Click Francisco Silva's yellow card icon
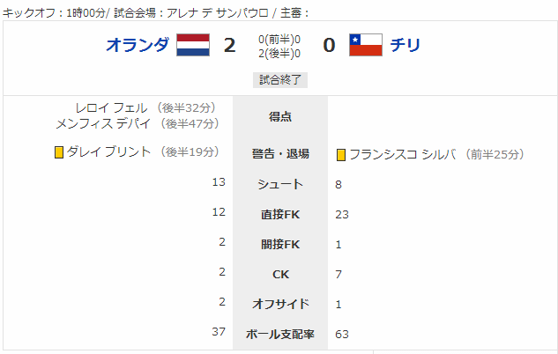The image size is (558, 354). pyautogui.click(x=341, y=155)
